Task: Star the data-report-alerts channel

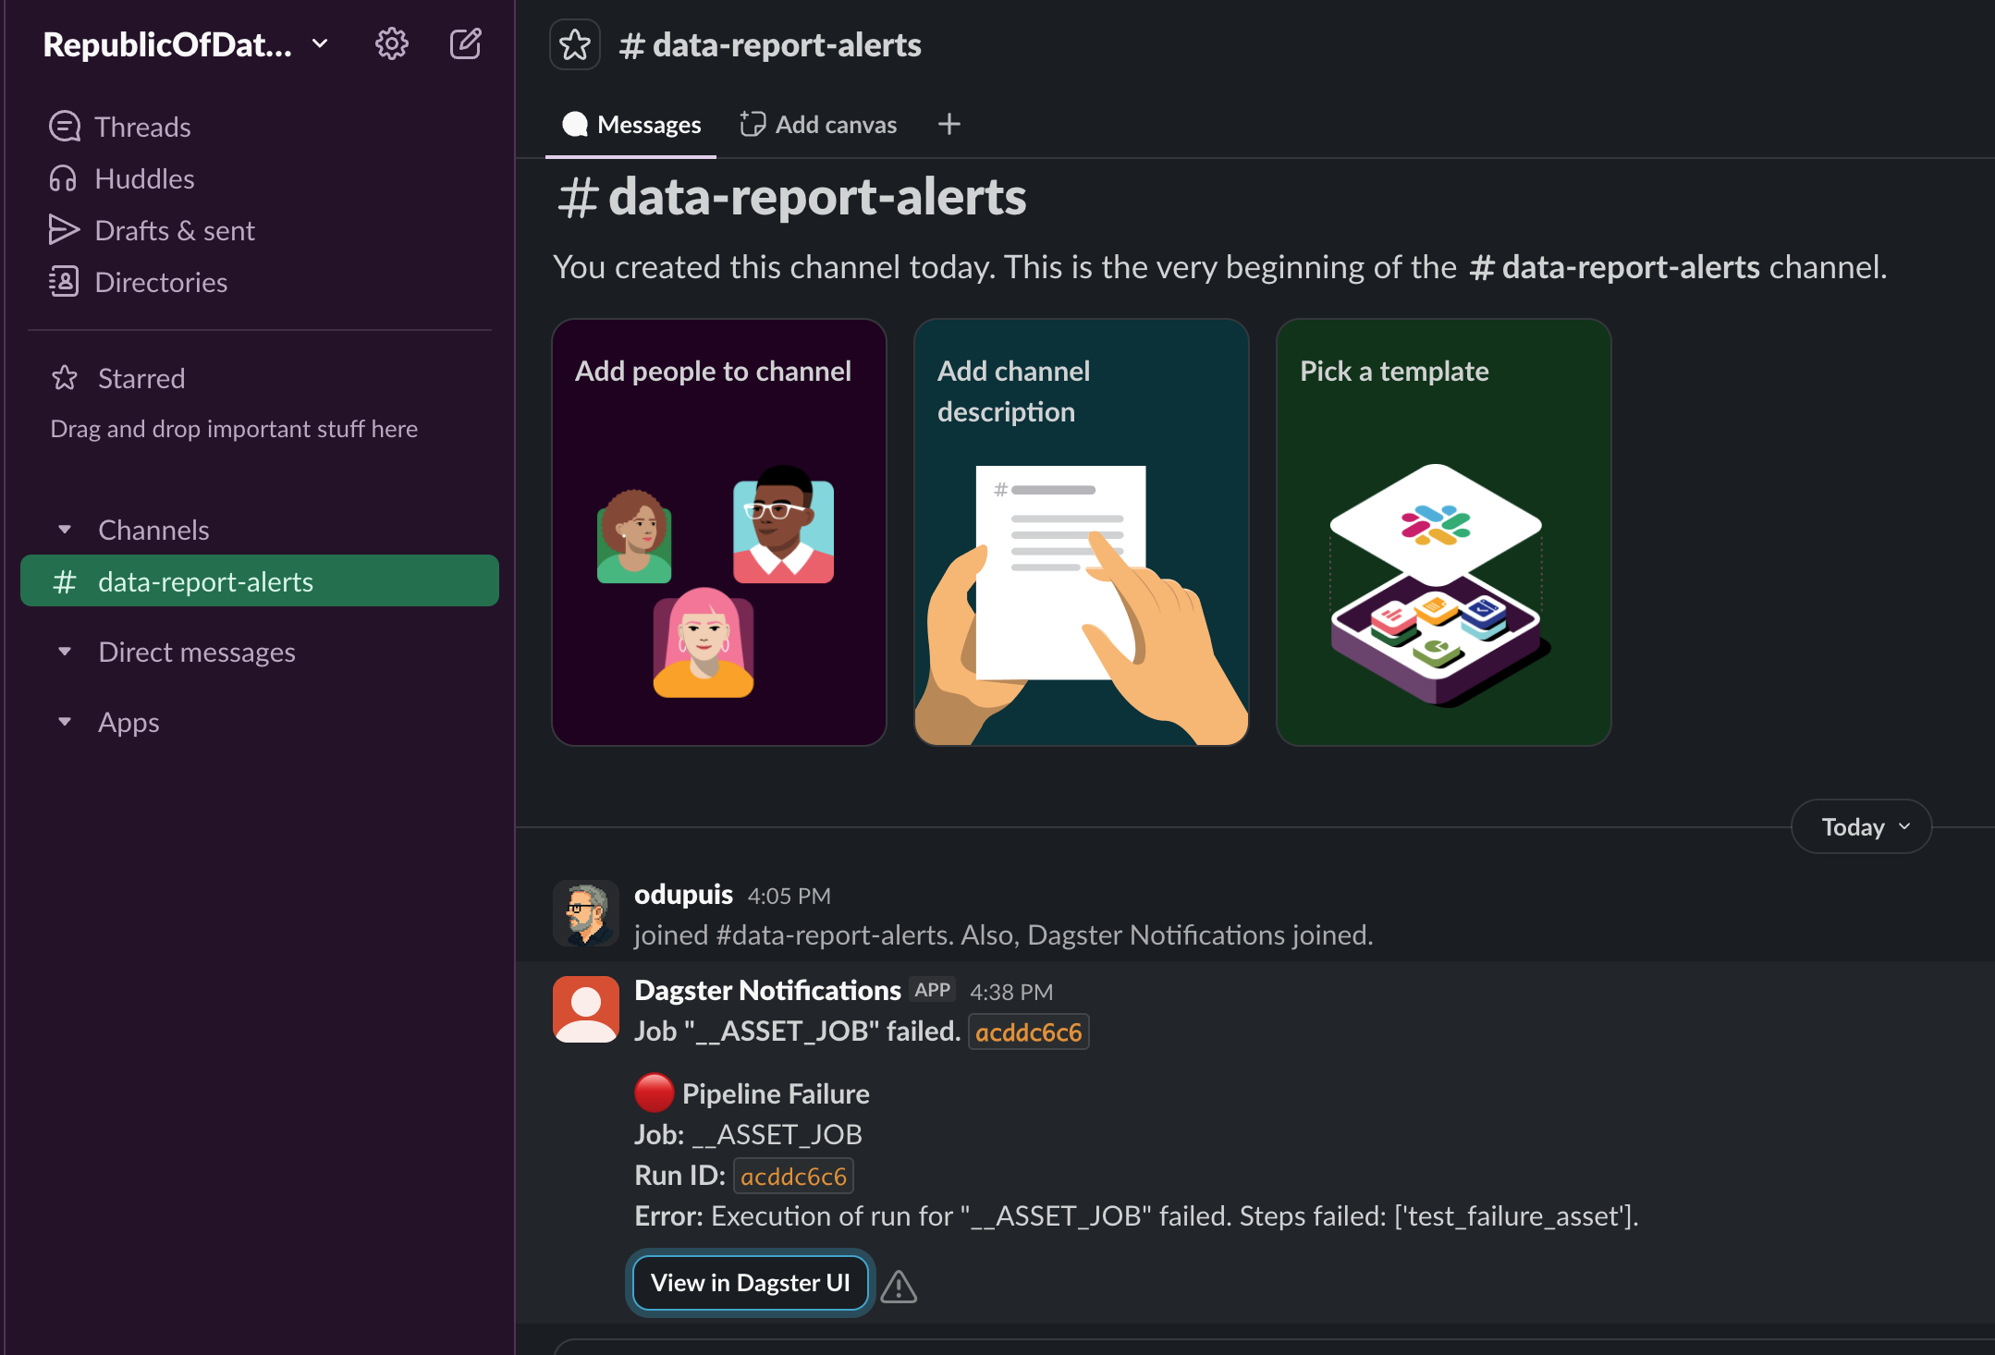Action: click(x=575, y=44)
